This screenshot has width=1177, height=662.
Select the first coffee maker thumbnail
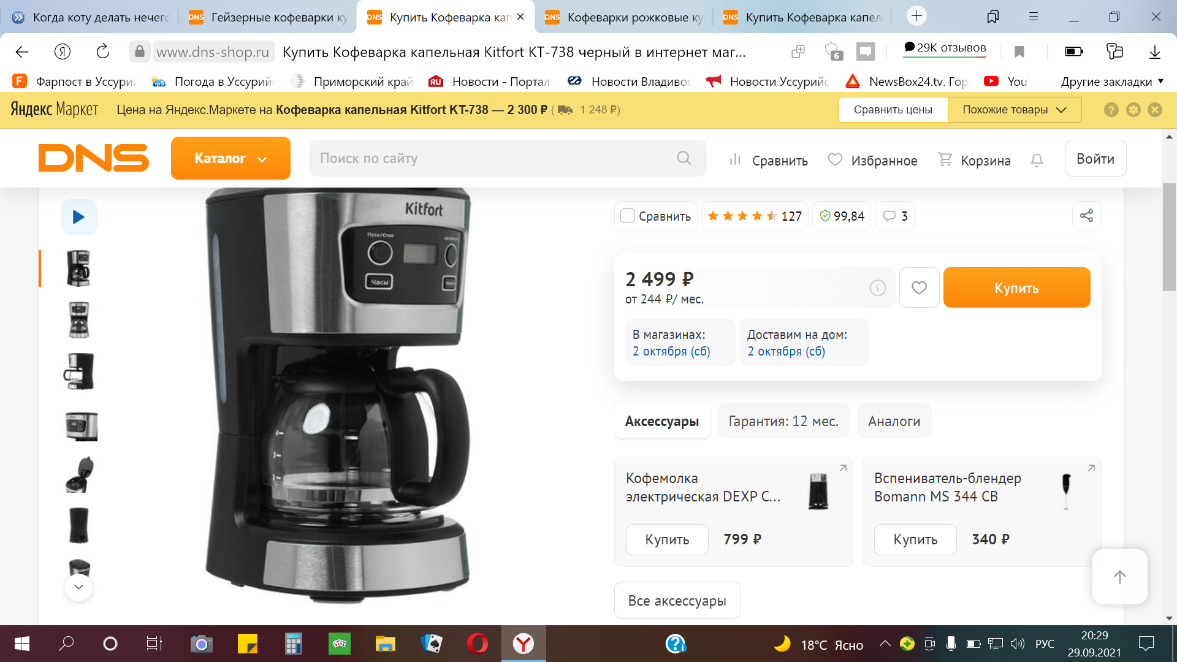point(78,268)
